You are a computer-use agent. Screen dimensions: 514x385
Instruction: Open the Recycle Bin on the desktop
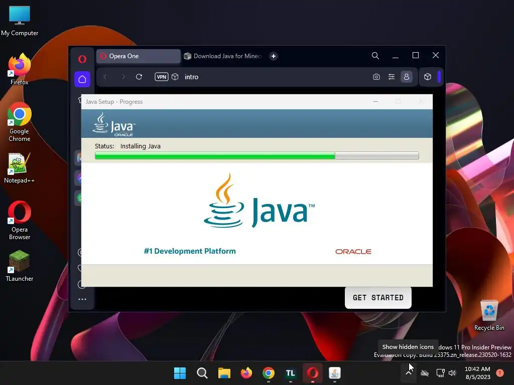point(489,315)
